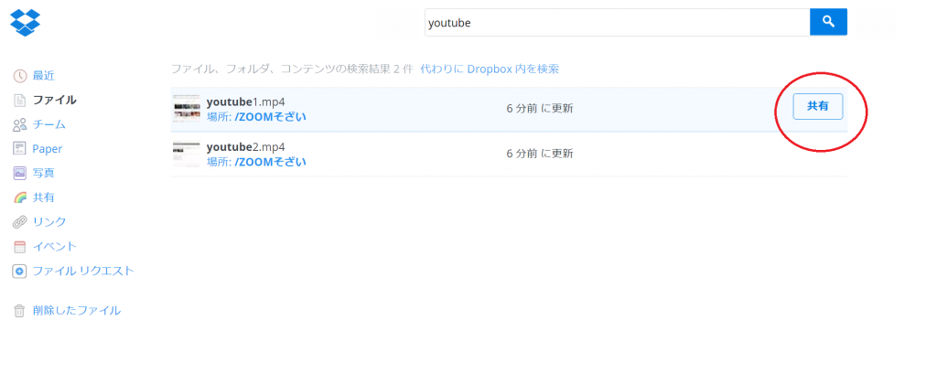Click 6 分前 に更新 on youtube2.mp4 row
937x384 pixels.
(x=540, y=154)
